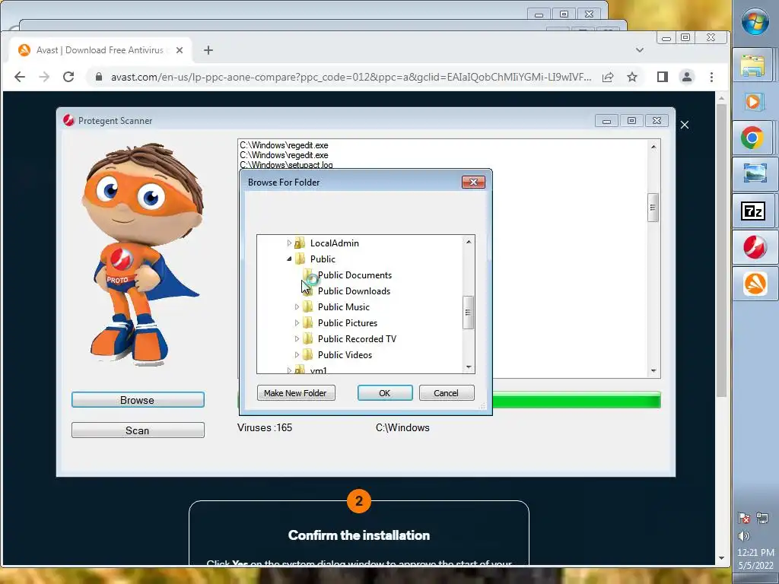The width and height of the screenshot is (779, 584).
Task: Open Action Center flag in tray
Action: click(744, 519)
